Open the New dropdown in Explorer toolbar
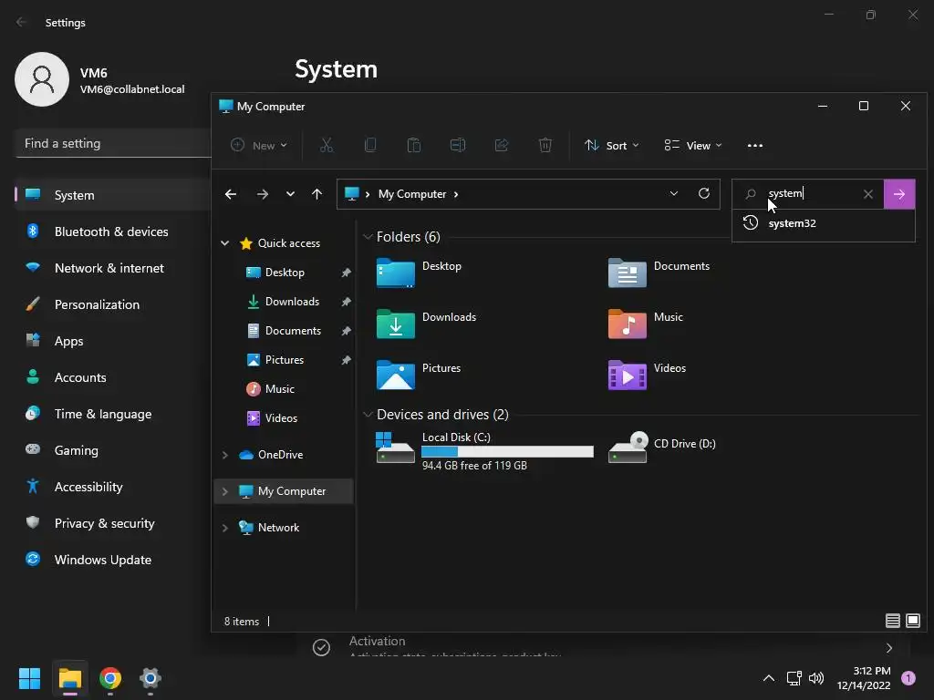Viewport: 934px width, 700px height. tap(259, 145)
